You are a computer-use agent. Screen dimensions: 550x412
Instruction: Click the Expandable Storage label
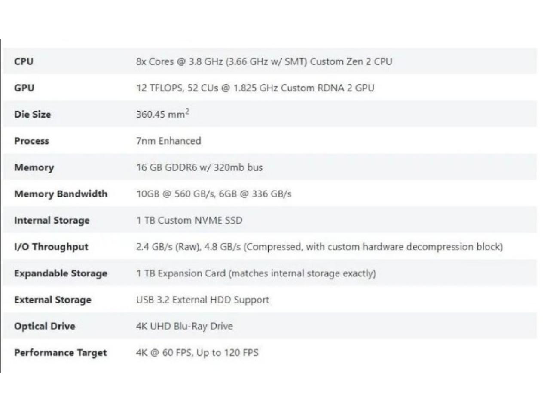[61, 274]
